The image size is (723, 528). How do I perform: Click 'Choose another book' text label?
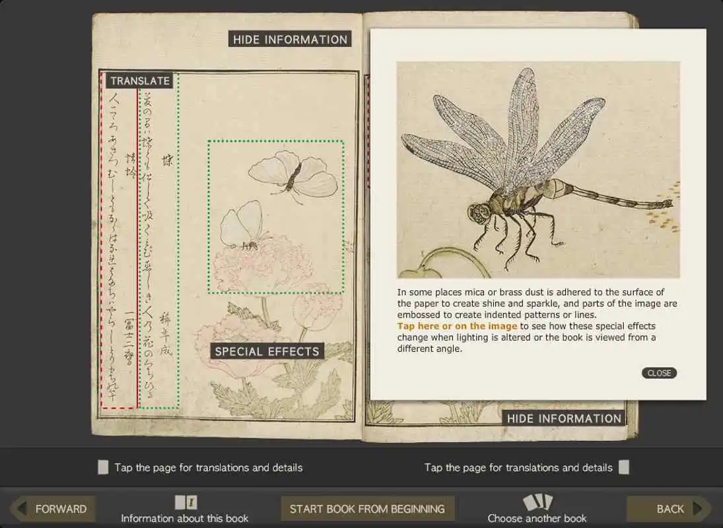(x=537, y=518)
